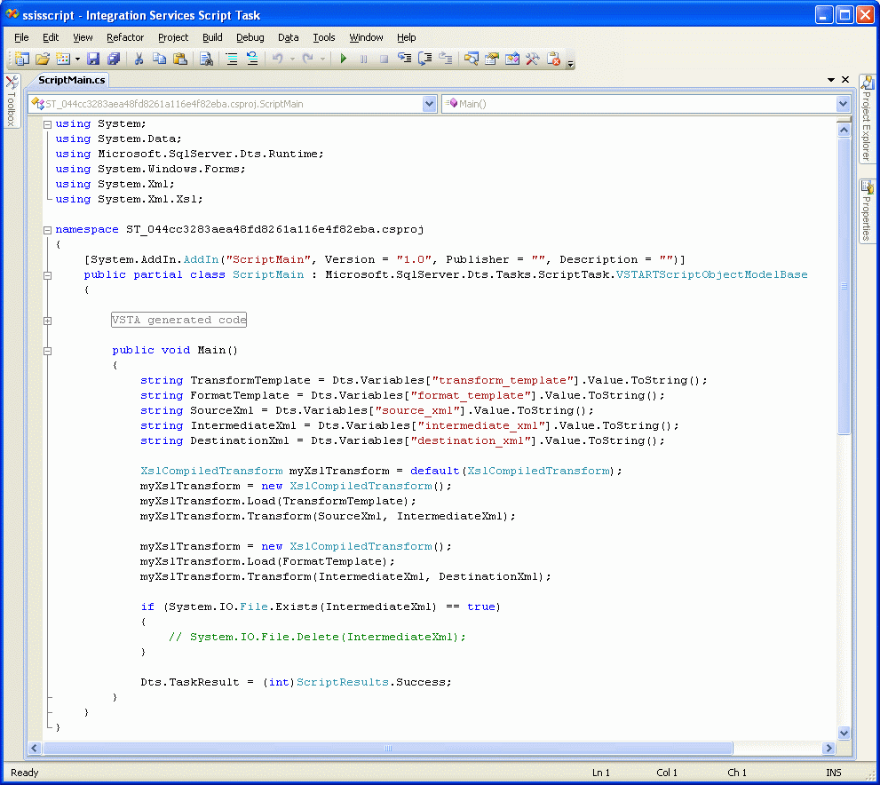Click the Save icon in the toolbar
The width and height of the screenshot is (880, 785).
(x=92, y=59)
